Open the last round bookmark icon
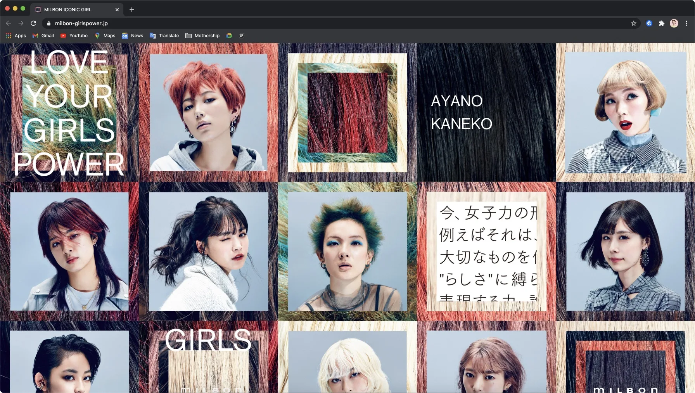The height and width of the screenshot is (393, 695). (x=242, y=36)
